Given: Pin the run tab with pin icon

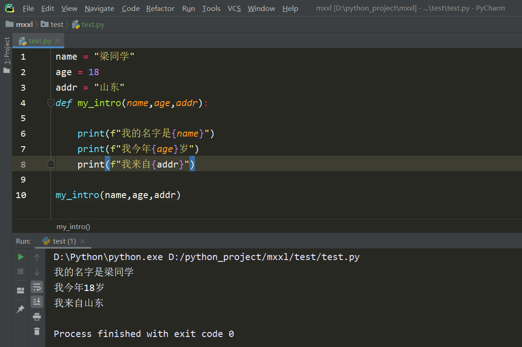Looking at the screenshot, I should 20,309.
